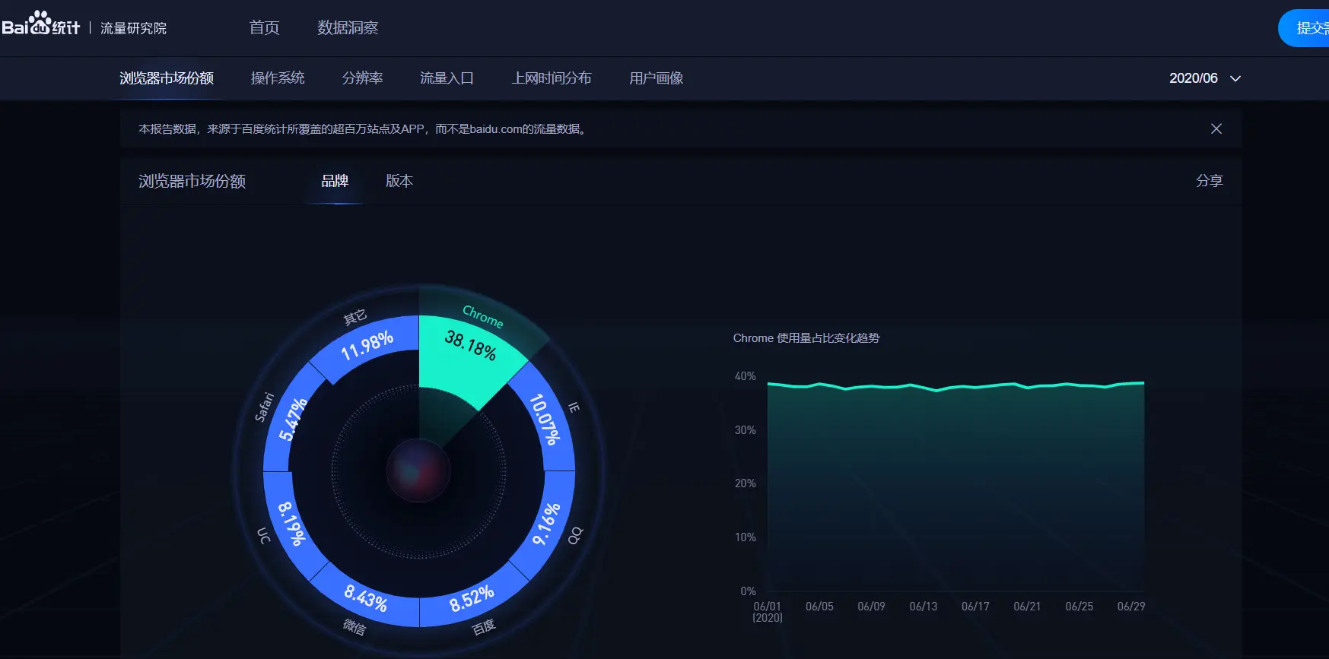Switch to the 用户画像 tab
The image size is (1329, 659).
pos(656,78)
